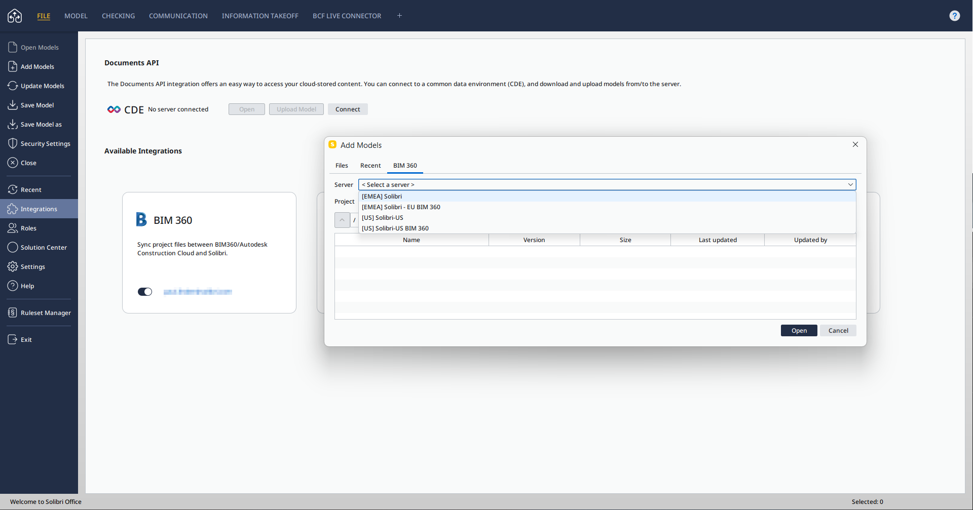
Task: Sort by the Updated by column header
Action: (810, 240)
